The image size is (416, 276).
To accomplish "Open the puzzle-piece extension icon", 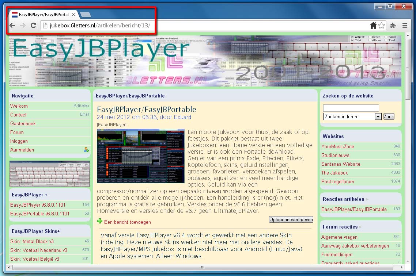I will tap(393, 26).
